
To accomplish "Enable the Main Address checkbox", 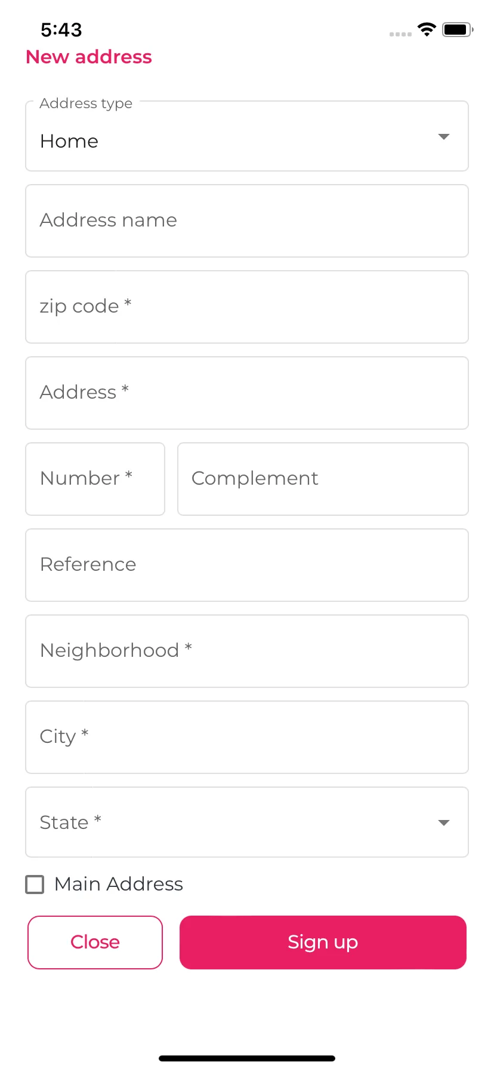I will (35, 885).
